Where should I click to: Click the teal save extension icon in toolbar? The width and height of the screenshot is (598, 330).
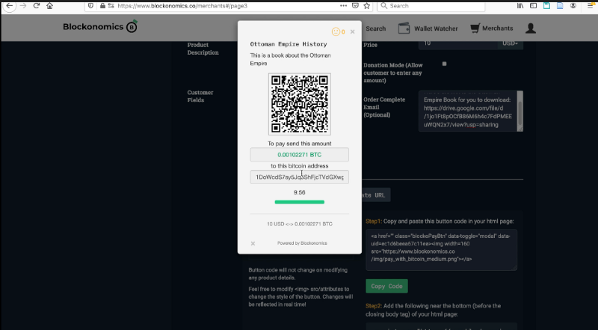click(x=547, y=6)
